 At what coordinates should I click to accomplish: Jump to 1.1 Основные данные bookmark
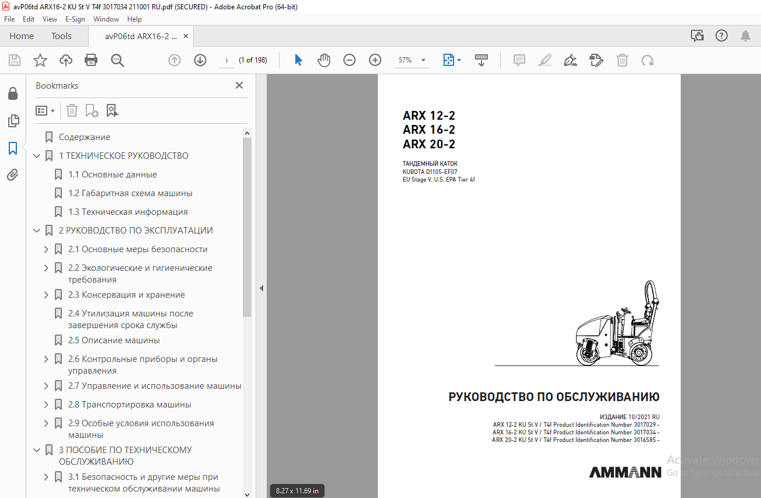pos(113,175)
